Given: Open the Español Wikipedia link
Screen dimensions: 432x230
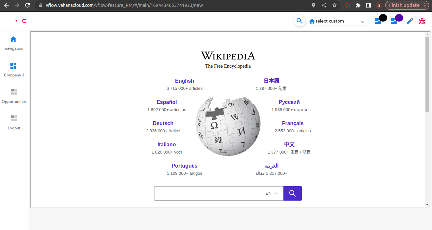Looking at the screenshot, I should [x=167, y=102].
